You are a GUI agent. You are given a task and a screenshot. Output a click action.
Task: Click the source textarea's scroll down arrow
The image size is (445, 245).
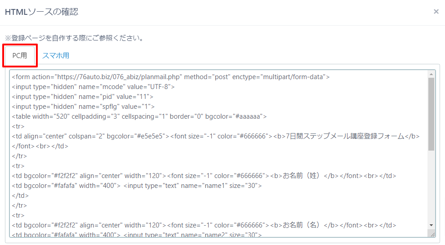pos(432,225)
